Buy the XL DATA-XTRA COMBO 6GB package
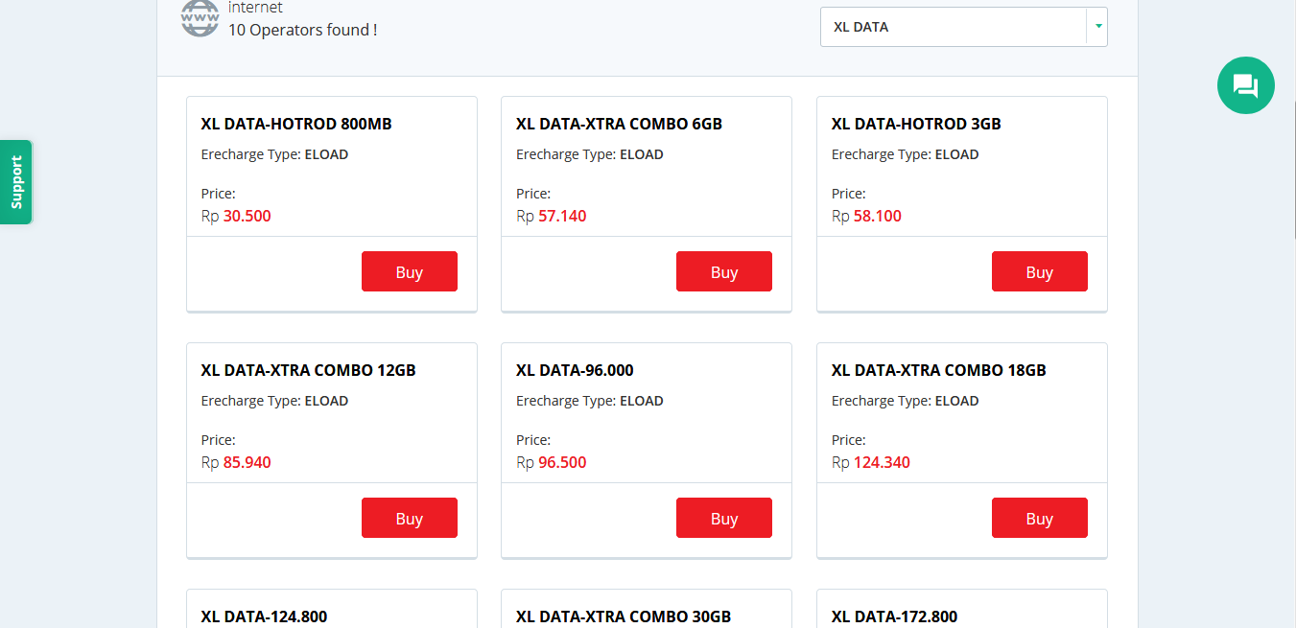This screenshot has width=1296, height=628. pyautogui.click(x=723, y=271)
